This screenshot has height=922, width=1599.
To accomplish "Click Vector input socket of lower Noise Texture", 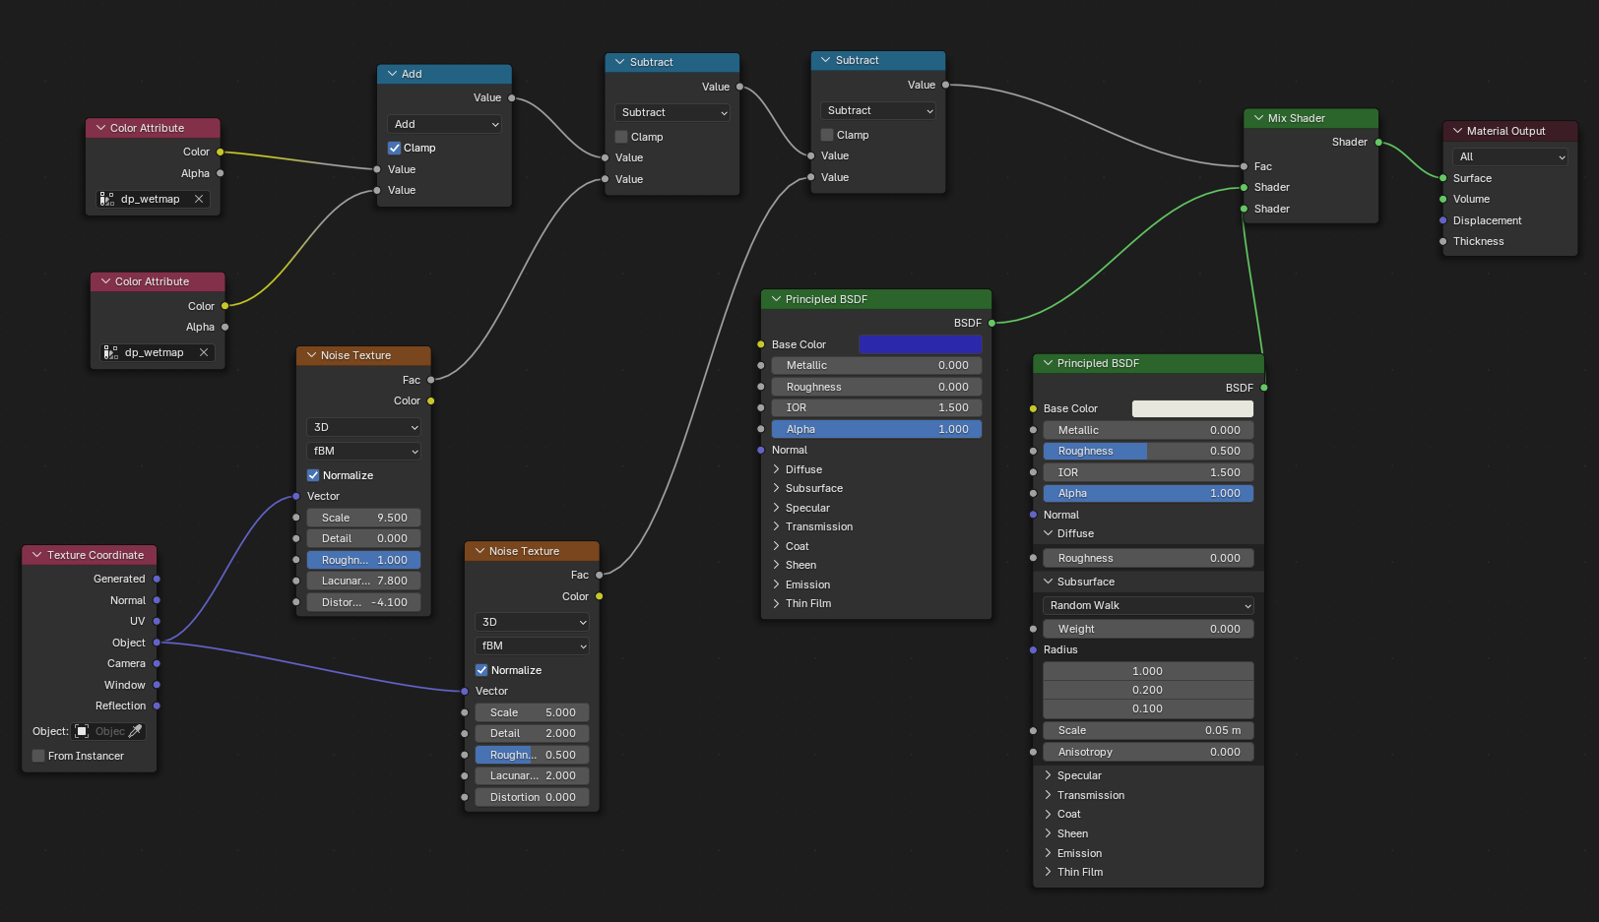I will click(x=465, y=691).
